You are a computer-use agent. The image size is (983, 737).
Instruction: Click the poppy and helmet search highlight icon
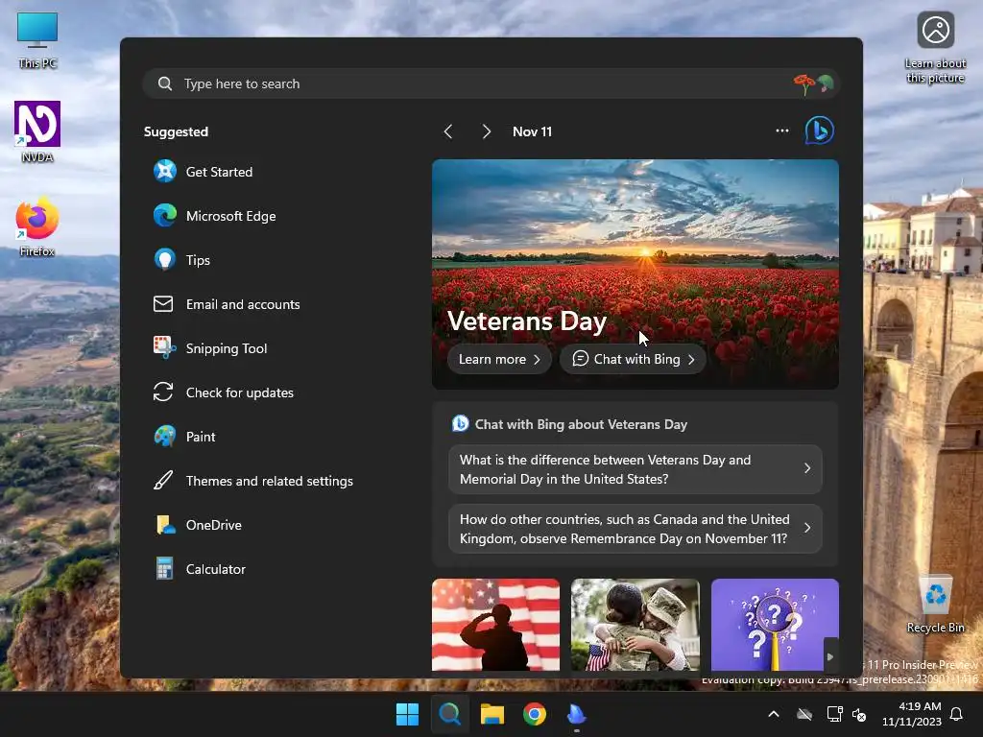point(813,83)
